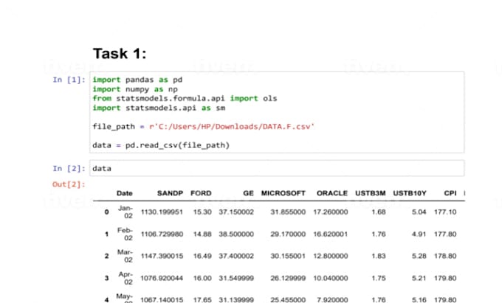Click the date cell 'Mar-02'

(125, 256)
